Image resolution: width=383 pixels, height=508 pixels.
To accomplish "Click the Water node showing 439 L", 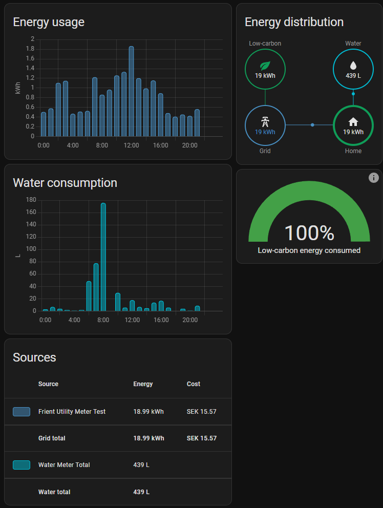I will [353, 69].
